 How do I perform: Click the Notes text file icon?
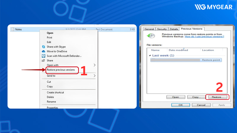tap(12, 29)
